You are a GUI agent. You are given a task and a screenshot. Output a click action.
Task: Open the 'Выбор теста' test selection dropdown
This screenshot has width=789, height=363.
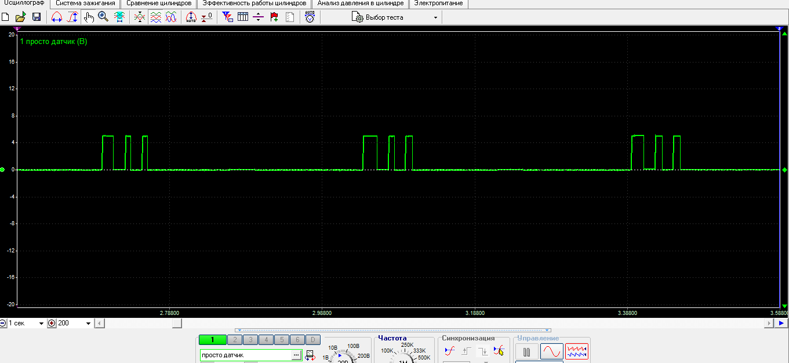[394, 17]
